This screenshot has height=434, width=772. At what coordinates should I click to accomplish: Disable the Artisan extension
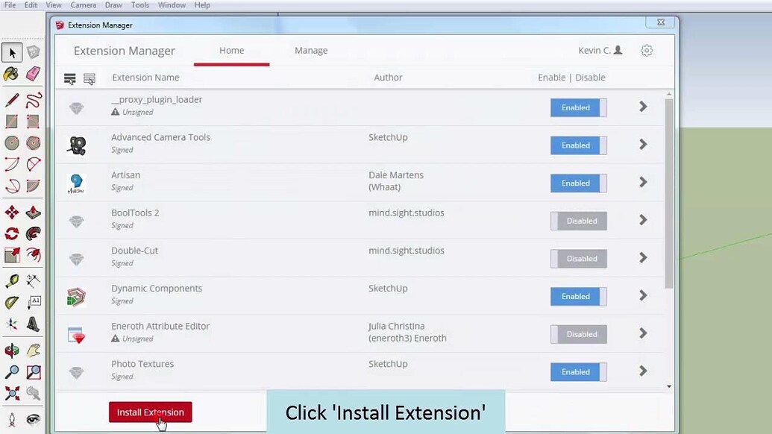click(578, 183)
